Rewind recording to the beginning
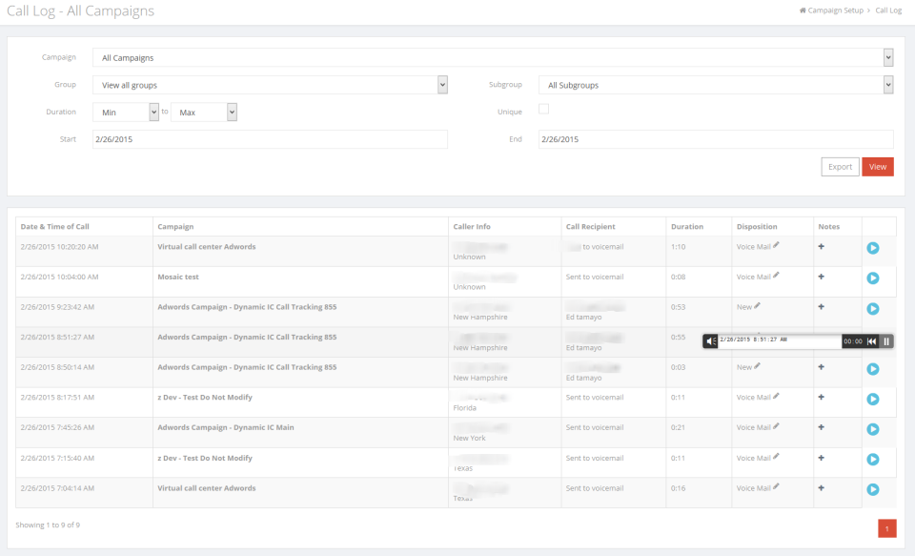Screen dimensions: 915x556 (x=871, y=341)
